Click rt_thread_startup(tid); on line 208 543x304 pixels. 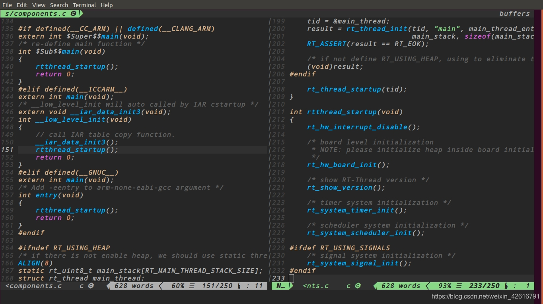pyautogui.click(x=357, y=90)
